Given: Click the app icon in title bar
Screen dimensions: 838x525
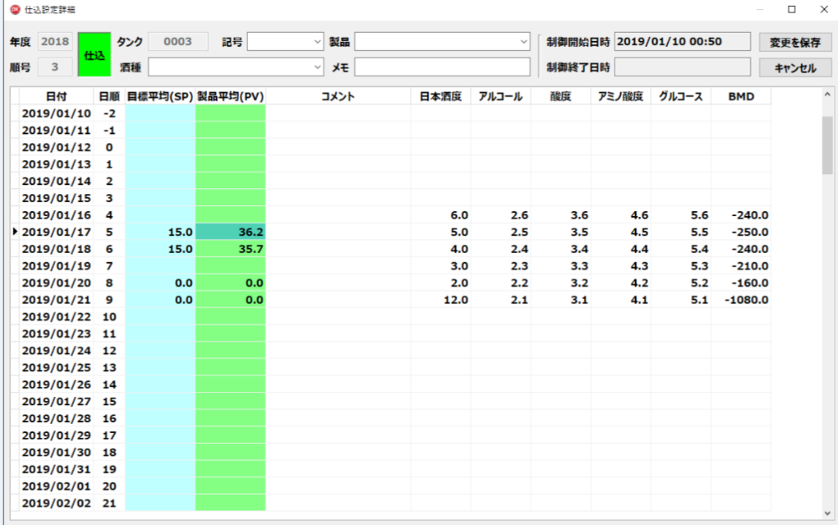Looking at the screenshot, I should coord(13,9).
